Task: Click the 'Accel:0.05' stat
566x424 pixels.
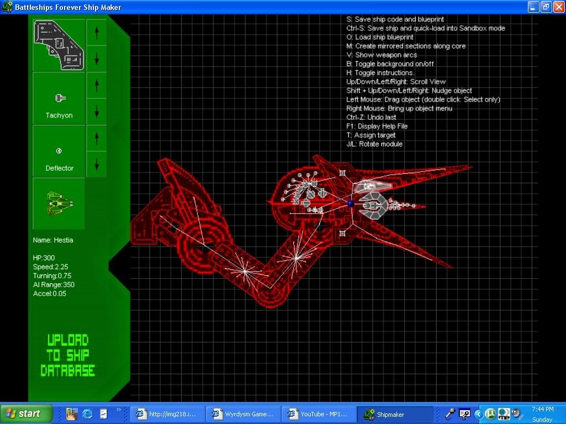Action: click(49, 294)
